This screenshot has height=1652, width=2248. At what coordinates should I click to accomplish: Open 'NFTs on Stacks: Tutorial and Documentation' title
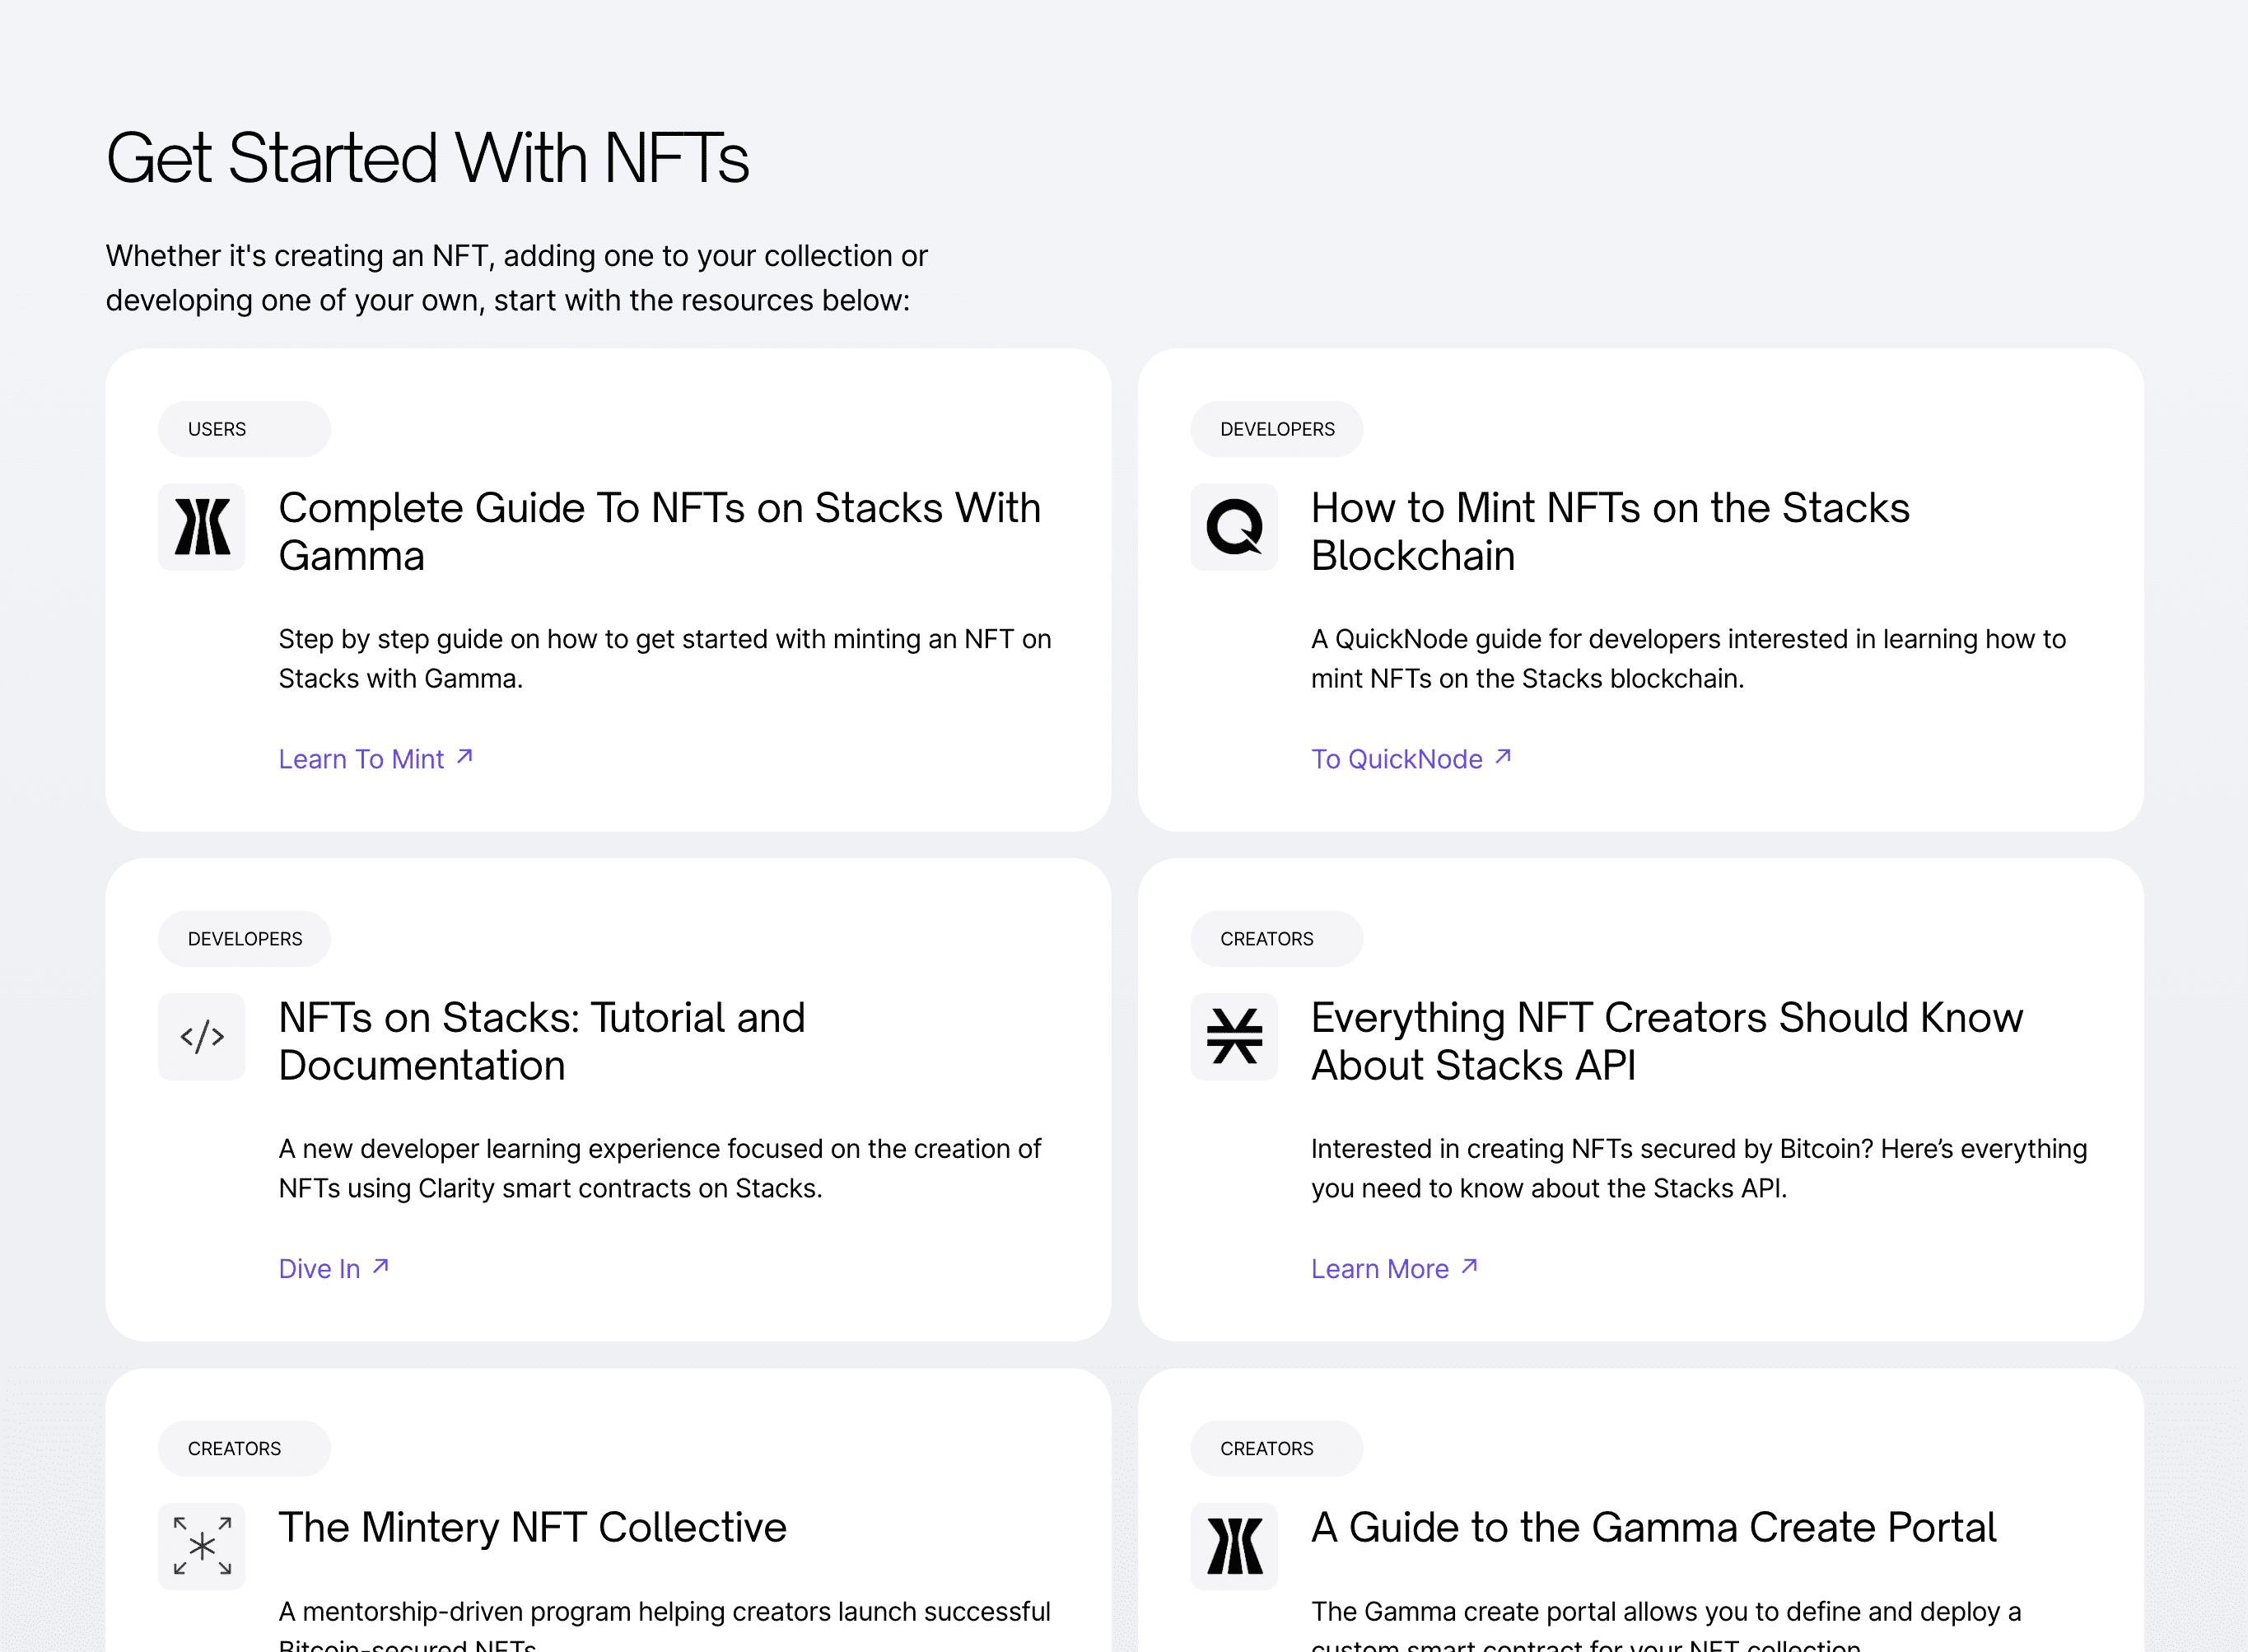[x=542, y=1042]
